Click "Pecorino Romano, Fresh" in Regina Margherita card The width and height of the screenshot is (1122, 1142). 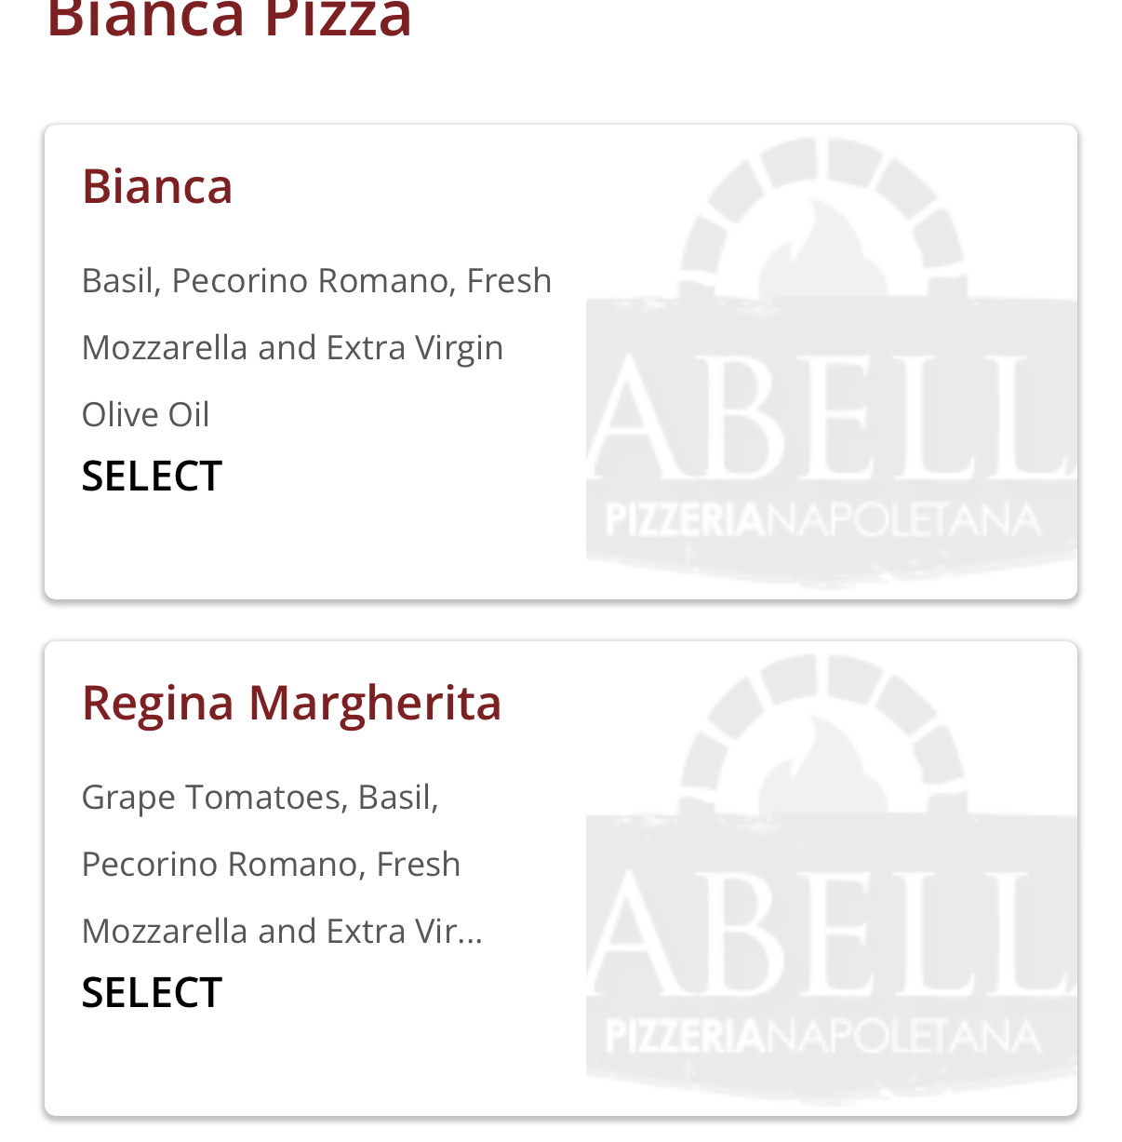271,864
